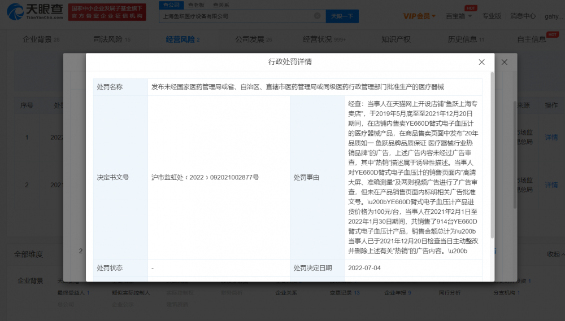Image resolution: width=565 pixels, height=321 pixels.
Task: Close the outer panel behind the dialog
Action: [504, 62]
